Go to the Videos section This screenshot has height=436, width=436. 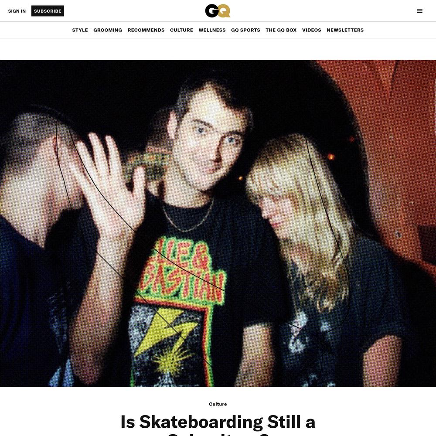point(311,30)
